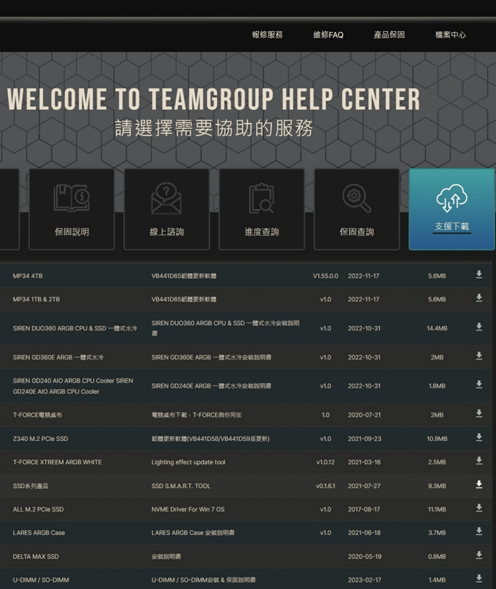This screenshot has width=496, height=589.
Task: Download the NVME Driver For Win 7 OS
Action: pos(479,508)
